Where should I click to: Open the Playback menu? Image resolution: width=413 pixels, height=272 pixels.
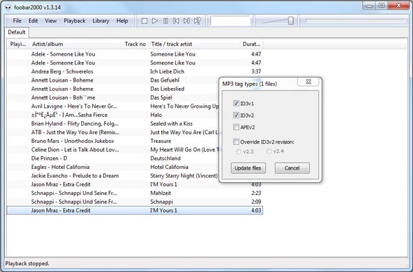[74, 21]
